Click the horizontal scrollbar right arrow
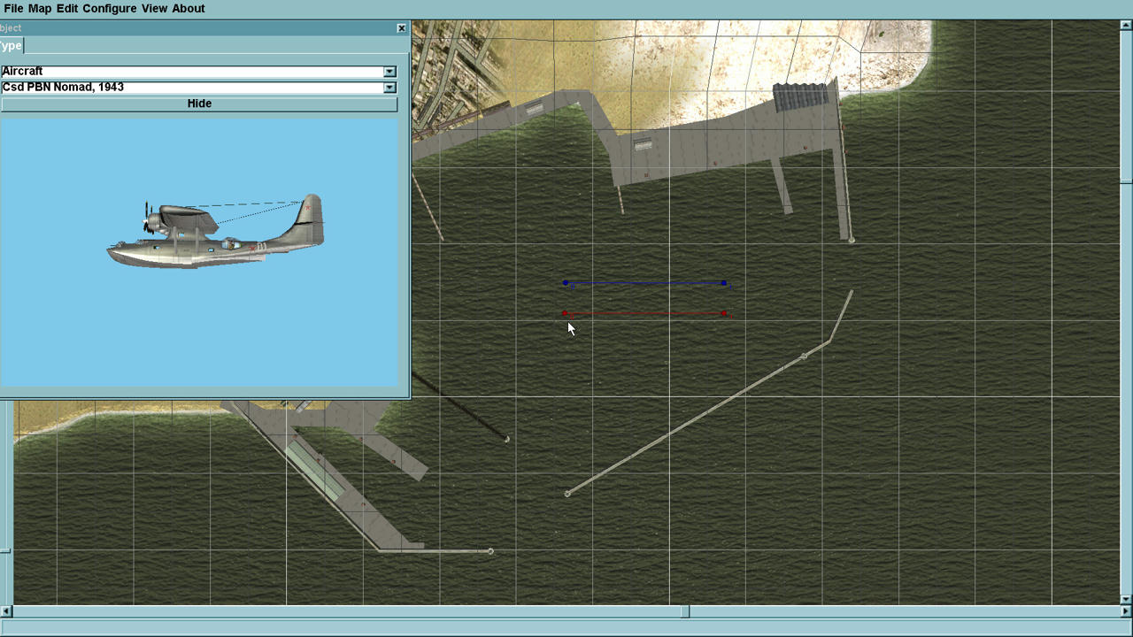The height and width of the screenshot is (637, 1133). pos(1126,611)
